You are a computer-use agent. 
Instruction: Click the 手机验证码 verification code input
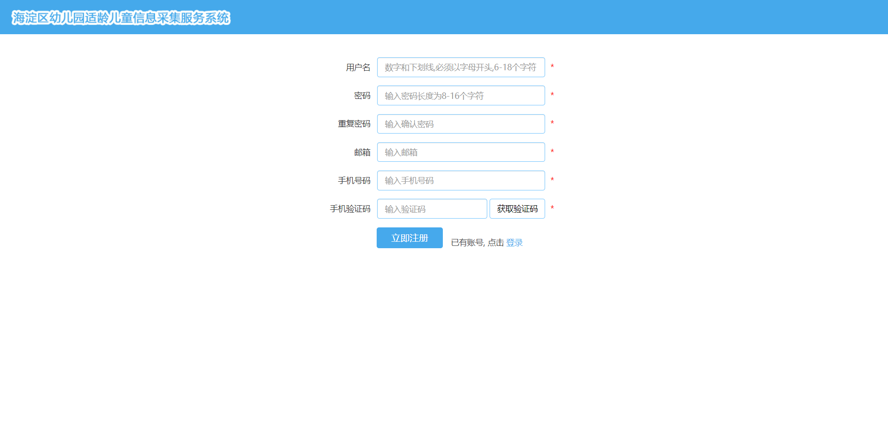coord(432,209)
